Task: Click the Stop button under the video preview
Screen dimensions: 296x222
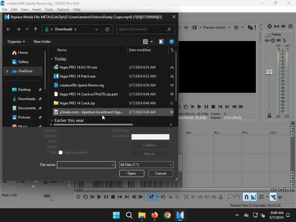Action: [x=213, y=107]
